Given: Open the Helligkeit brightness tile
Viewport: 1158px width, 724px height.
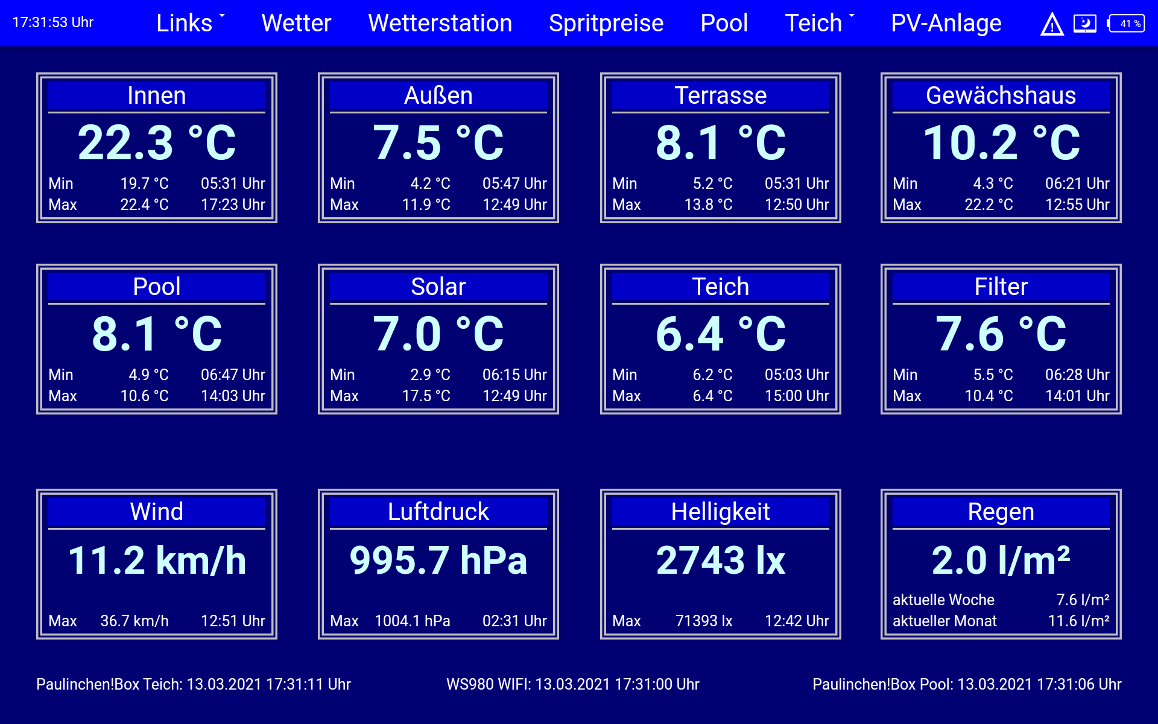Looking at the screenshot, I should [720, 564].
